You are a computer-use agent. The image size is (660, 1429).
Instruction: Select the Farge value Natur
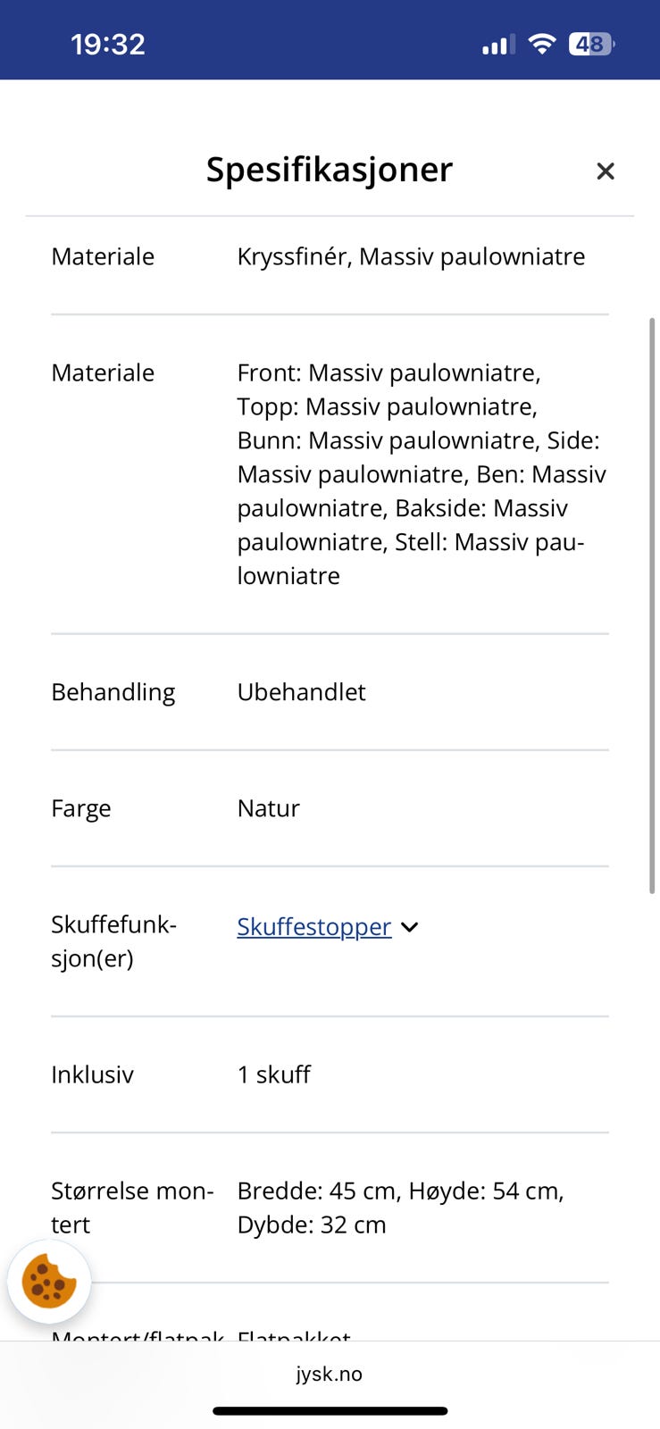(x=267, y=808)
